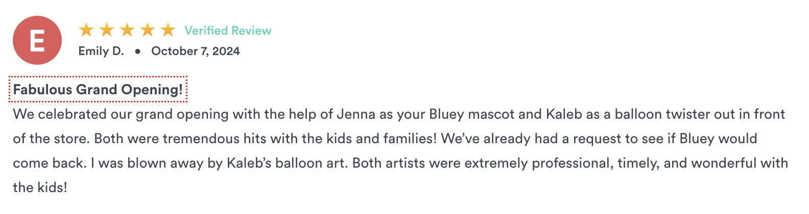This screenshot has width=809, height=214.
Task: Click the final words "the kids!"
Action: (x=40, y=188)
